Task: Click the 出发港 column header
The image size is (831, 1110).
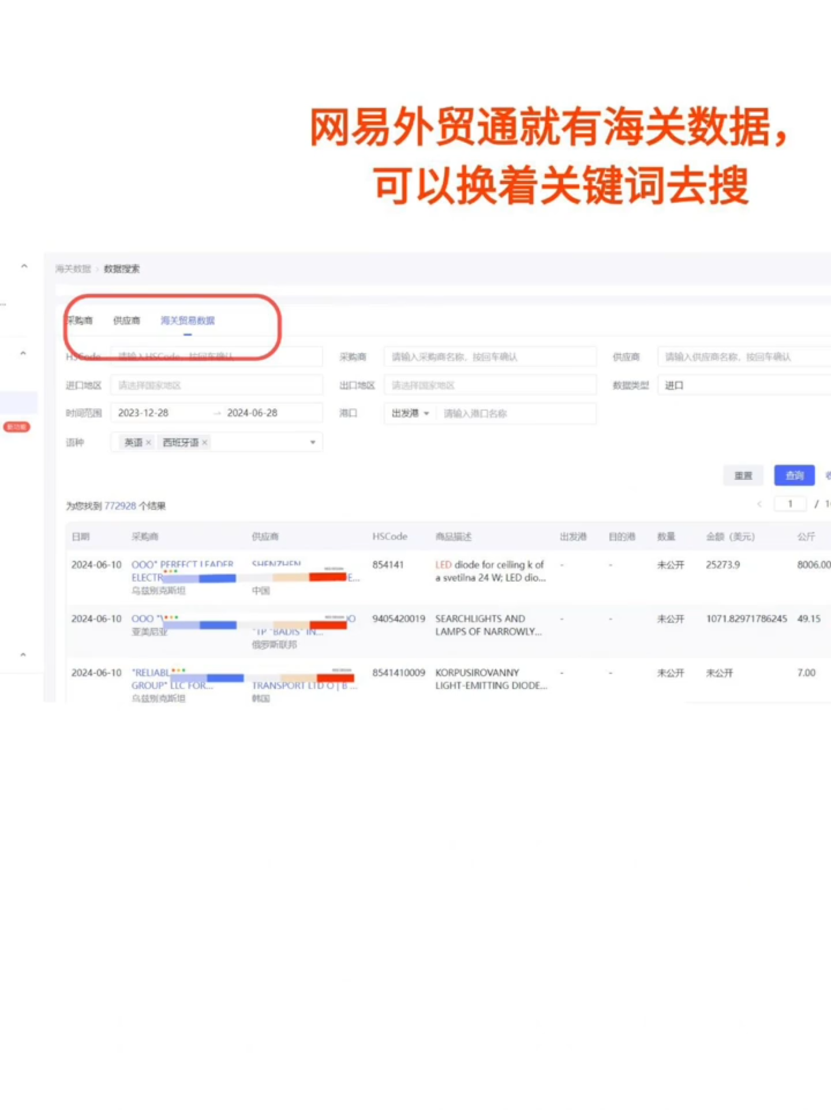Action: [573, 537]
